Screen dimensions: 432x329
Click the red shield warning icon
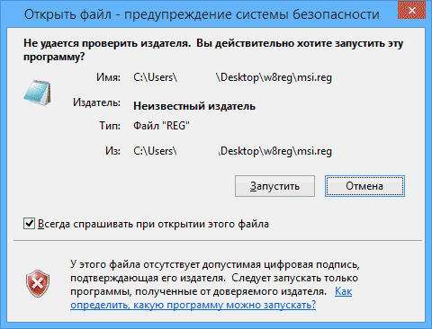(38, 283)
